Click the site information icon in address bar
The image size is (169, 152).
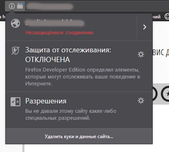click(x=12, y=6)
